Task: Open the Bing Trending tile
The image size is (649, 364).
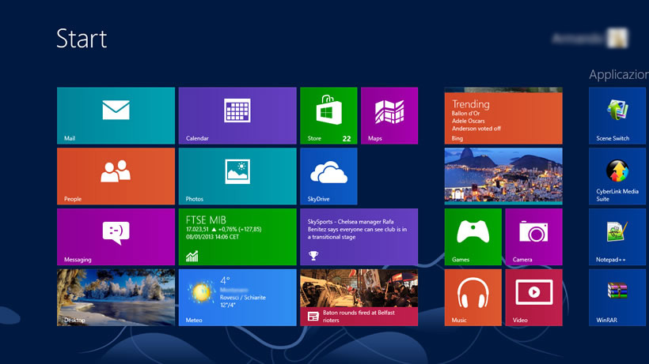Action: pos(503,115)
